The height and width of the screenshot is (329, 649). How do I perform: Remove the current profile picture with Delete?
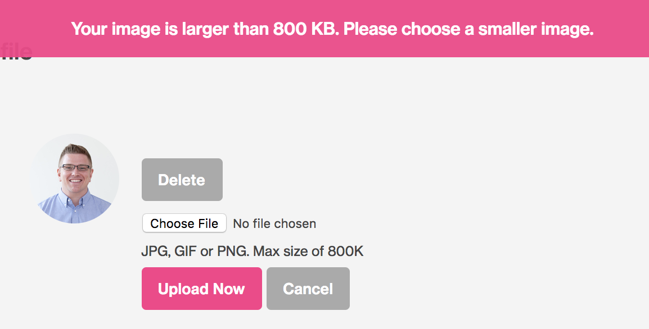[182, 180]
